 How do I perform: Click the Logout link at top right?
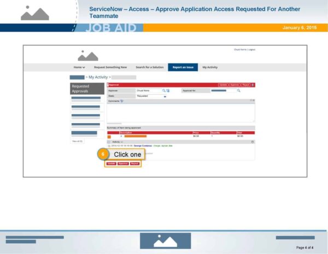251,50
